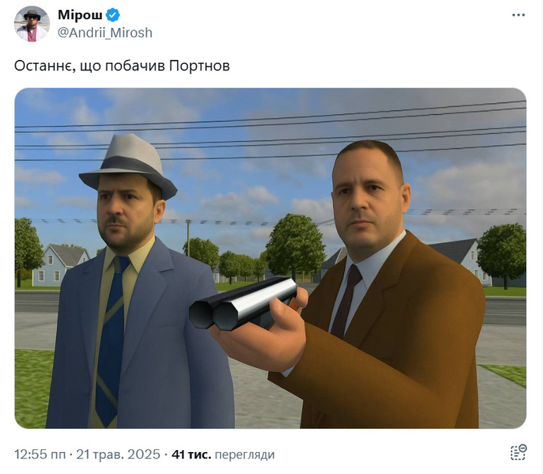Click the dark maroon necktie in the picture
The height and width of the screenshot is (474, 543).
pos(346,301)
